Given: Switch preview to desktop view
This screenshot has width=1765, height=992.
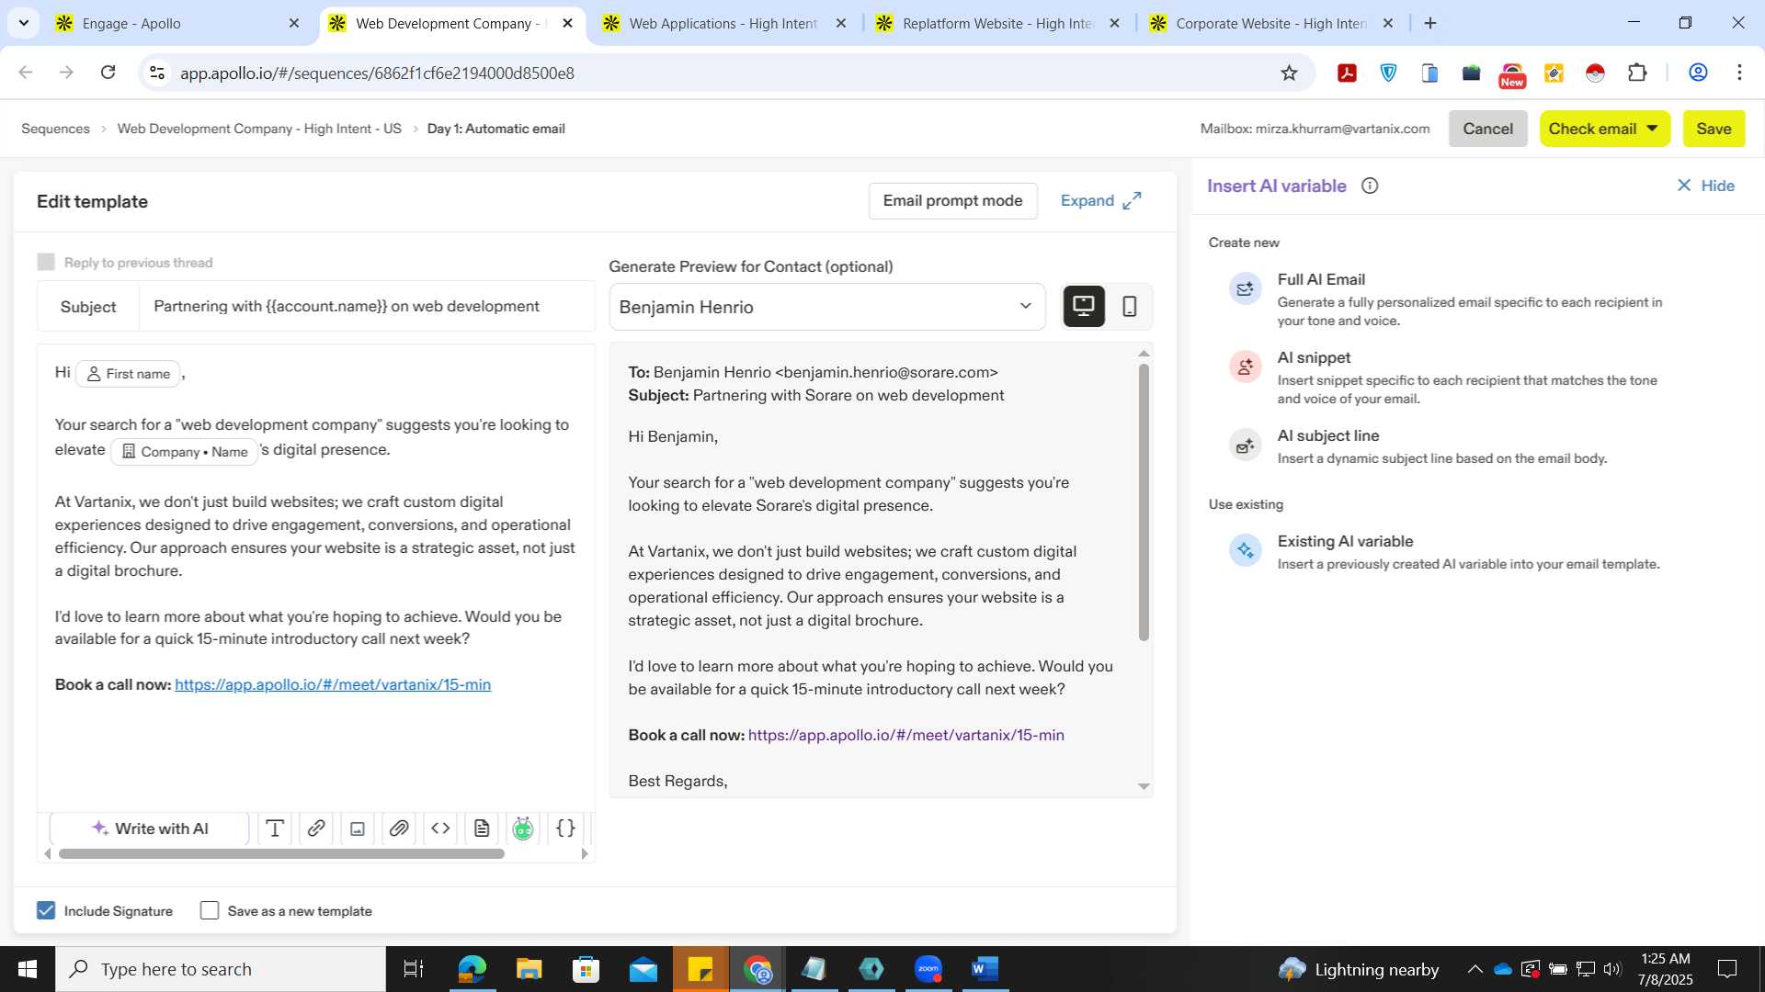Looking at the screenshot, I should pyautogui.click(x=1084, y=307).
